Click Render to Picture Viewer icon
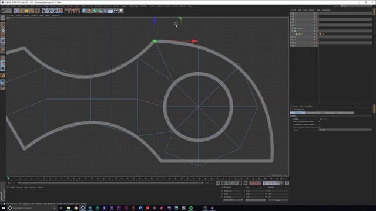The width and height of the screenshot is (376, 211). 72,11
